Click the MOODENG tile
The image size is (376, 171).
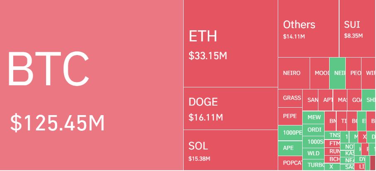320,73
